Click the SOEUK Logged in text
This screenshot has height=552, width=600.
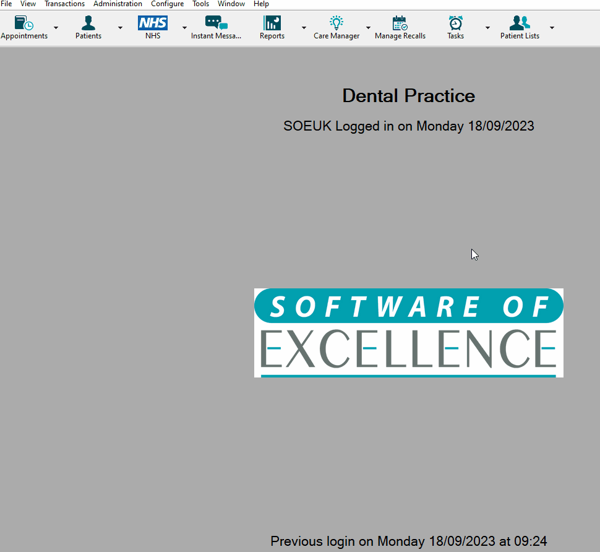[409, 126]
